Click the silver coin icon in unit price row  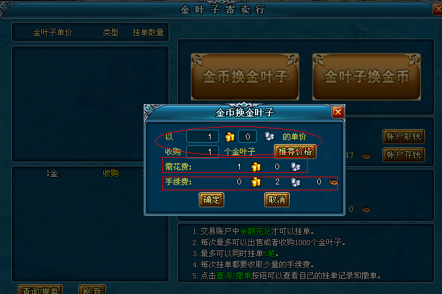269,136
